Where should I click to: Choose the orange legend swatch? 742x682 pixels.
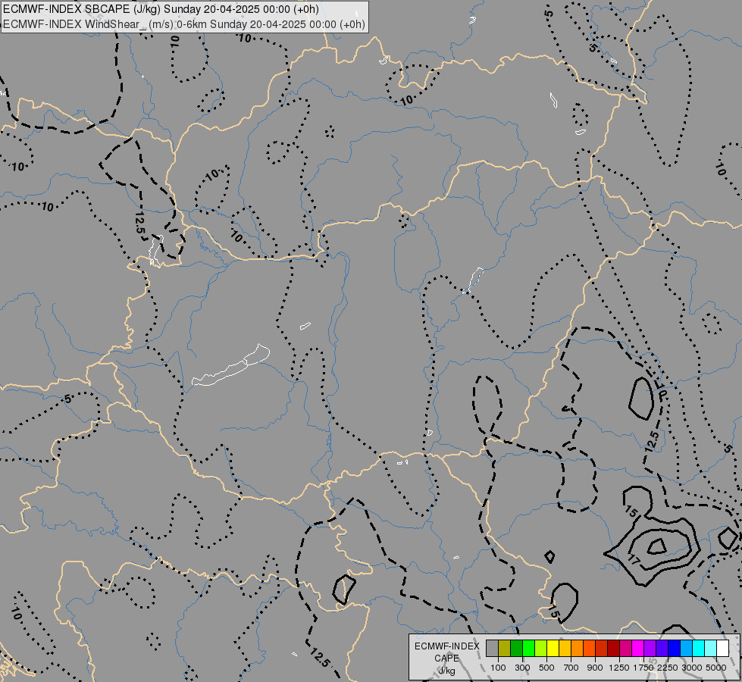[x=577, y=649]
